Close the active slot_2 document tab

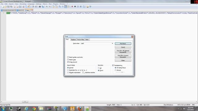32,10
